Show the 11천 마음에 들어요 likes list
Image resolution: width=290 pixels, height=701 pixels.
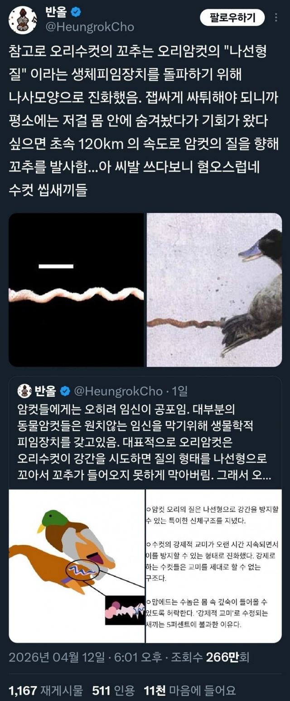tap(189, 691)
